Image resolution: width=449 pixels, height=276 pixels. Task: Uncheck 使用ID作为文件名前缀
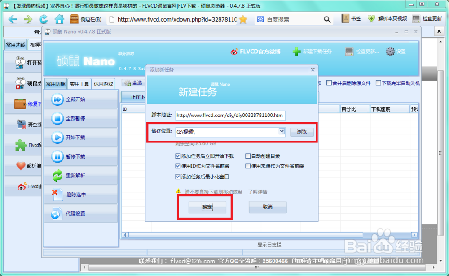click(178, 166)
